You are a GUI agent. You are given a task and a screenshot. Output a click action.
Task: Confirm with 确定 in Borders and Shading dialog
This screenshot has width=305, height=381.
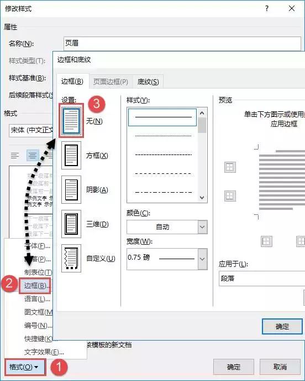tap(282, 327)
